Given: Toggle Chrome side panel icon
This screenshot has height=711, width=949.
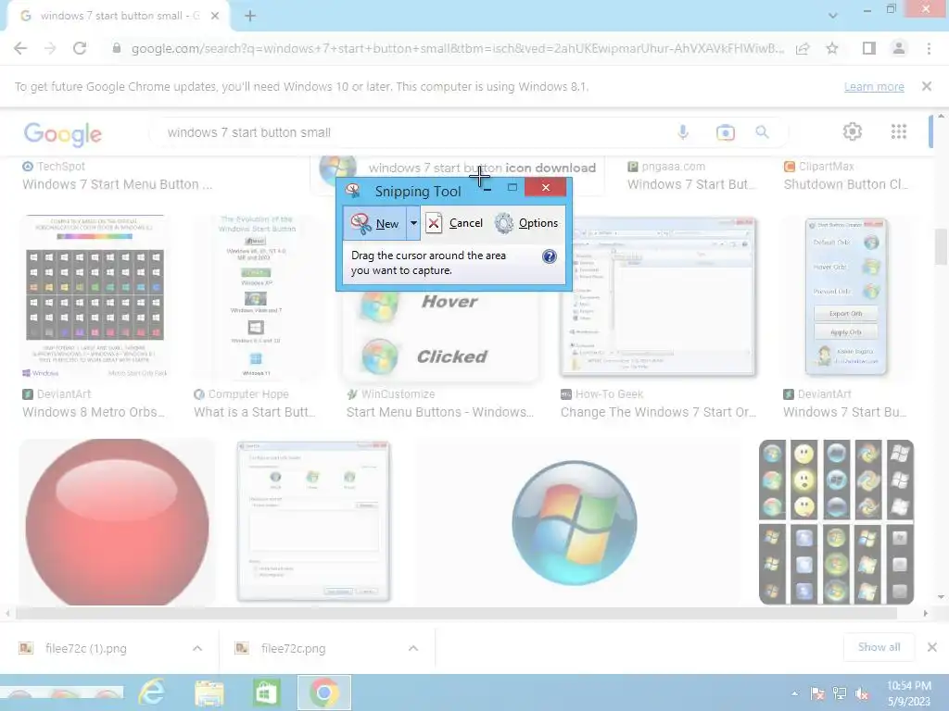Looking at the screenshot, I should (869, 48).
